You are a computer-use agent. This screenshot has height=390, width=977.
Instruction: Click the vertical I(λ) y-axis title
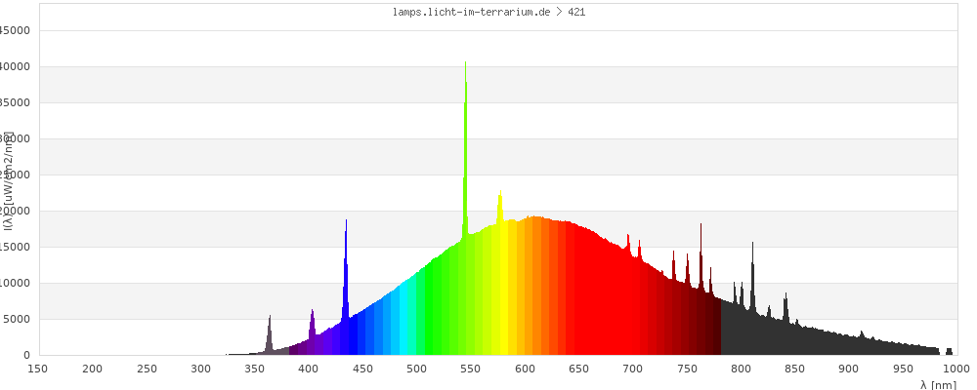click(7, 185)
